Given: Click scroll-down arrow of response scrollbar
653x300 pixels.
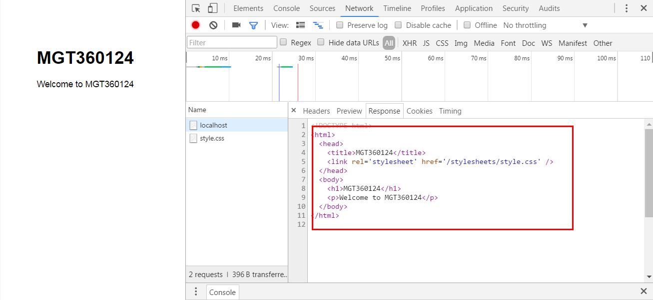Looking at the screenshot, I should 649,277.
